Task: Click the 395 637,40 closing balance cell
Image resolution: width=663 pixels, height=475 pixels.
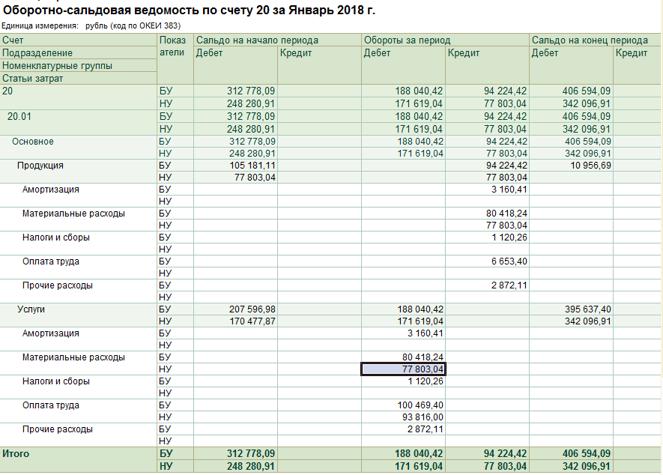Action: point(587,309)
